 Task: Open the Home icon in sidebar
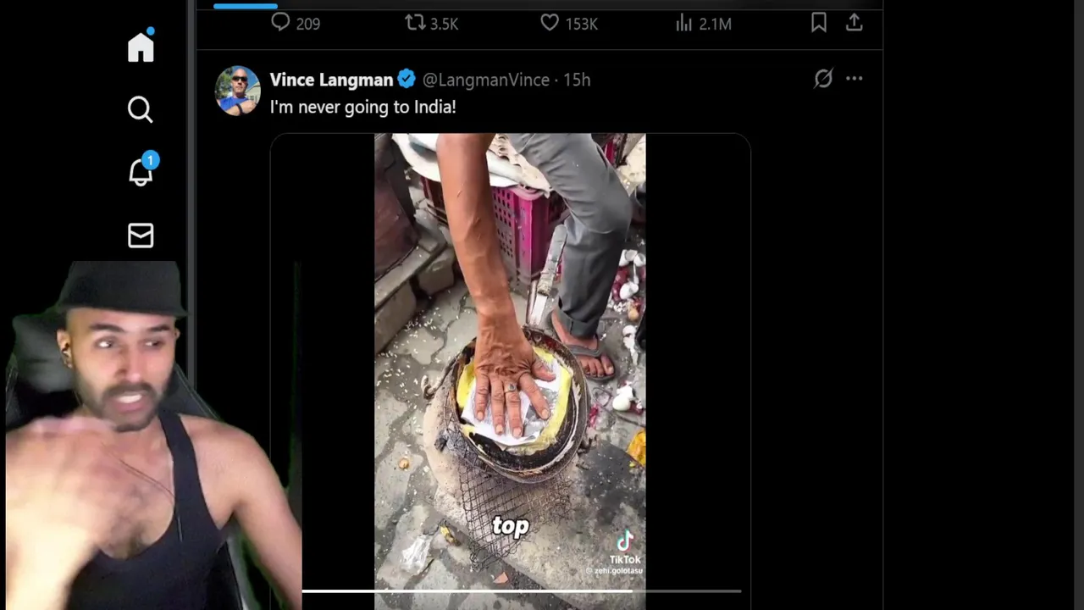tap(141, 46)
